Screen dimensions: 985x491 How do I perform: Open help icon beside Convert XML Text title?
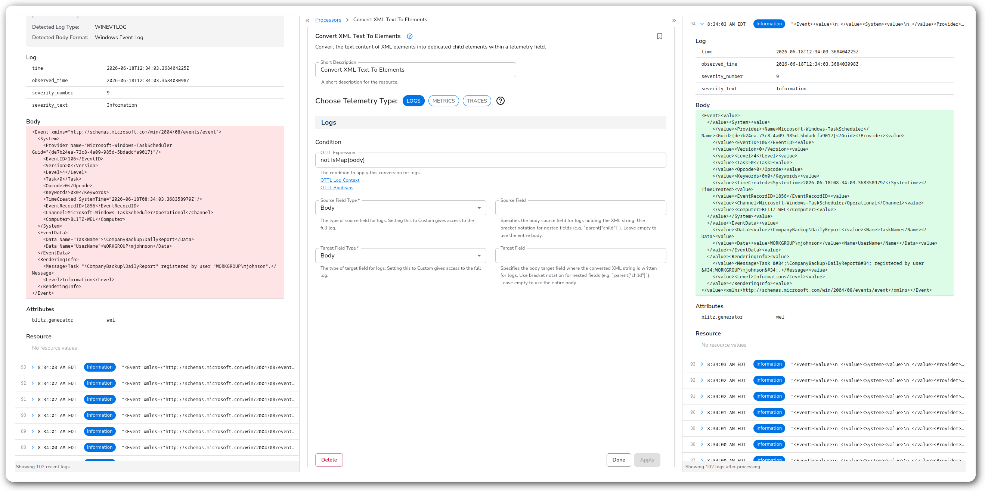point(409,36)
